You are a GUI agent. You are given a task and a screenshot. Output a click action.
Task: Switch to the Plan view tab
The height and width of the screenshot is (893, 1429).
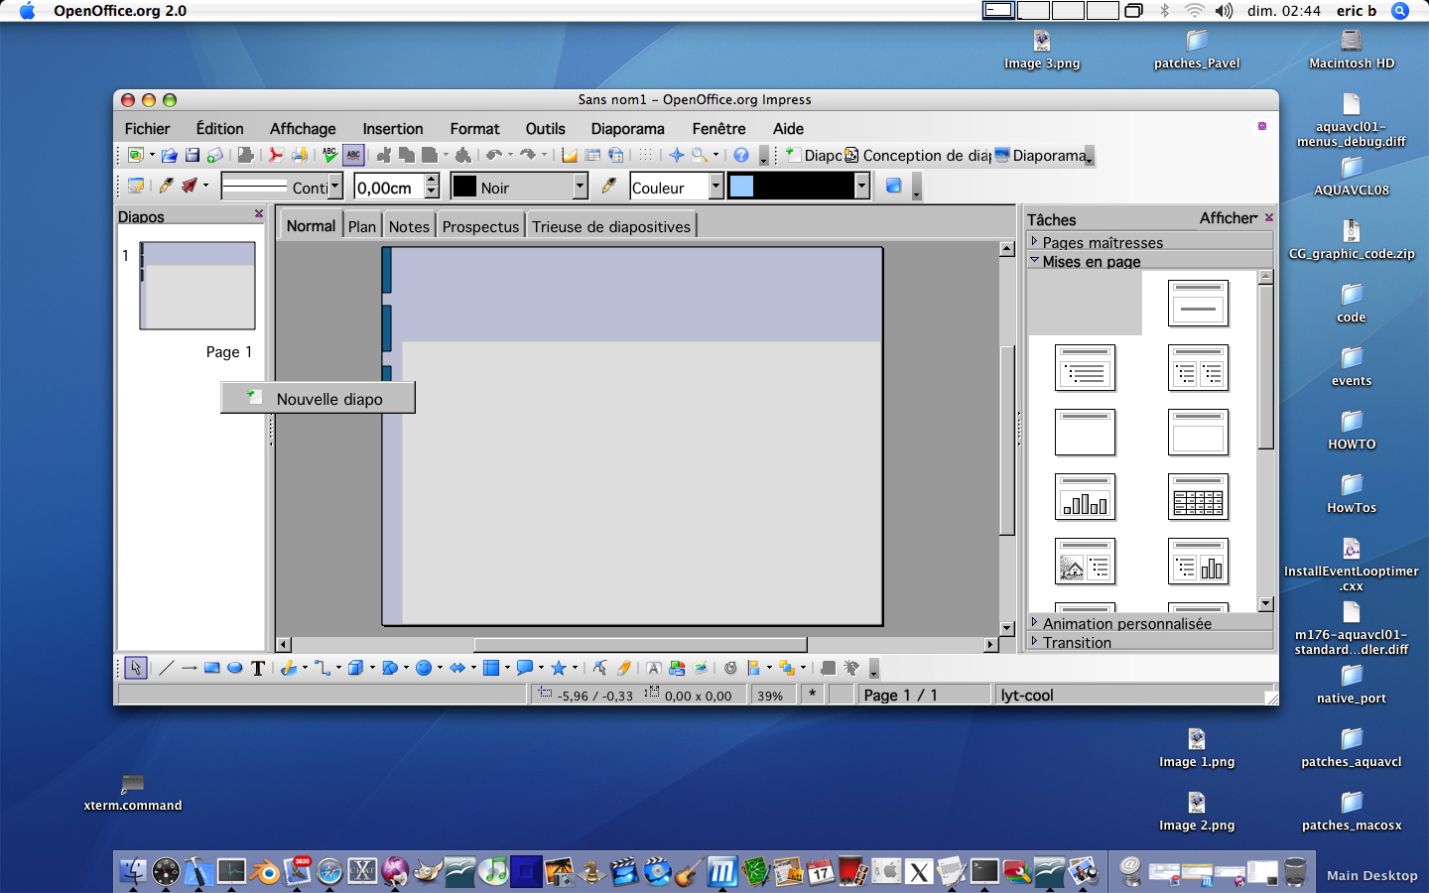click(362, 226)
